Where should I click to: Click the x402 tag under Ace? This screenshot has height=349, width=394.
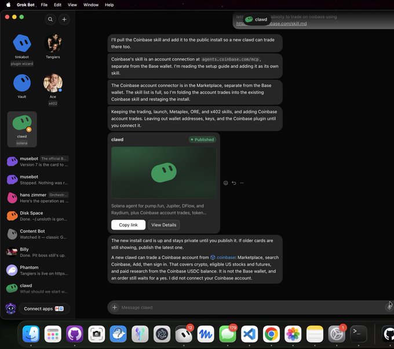coord(53,103)
